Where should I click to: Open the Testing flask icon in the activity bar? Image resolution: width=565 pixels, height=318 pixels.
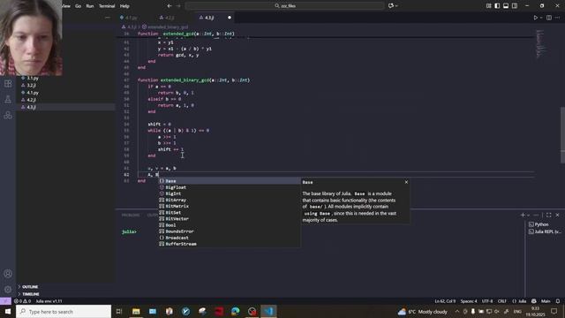pyautogui.click(x=8, y=100)
